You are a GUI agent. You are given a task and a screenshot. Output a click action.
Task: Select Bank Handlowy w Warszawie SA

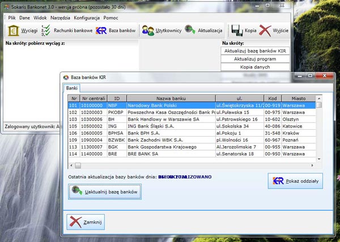click(x=192, y=119)
